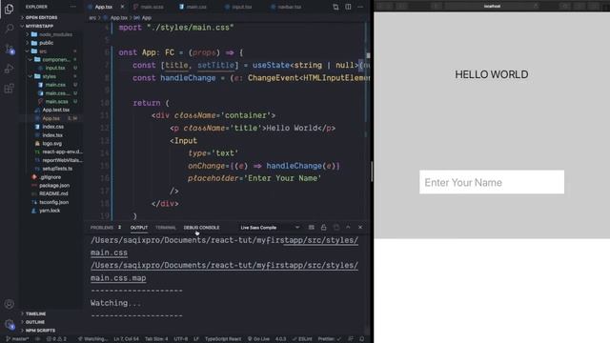This screenshot has height=343, width=610.
Task: Open errors and warnings count in status bar
Action: pos(57,339)
